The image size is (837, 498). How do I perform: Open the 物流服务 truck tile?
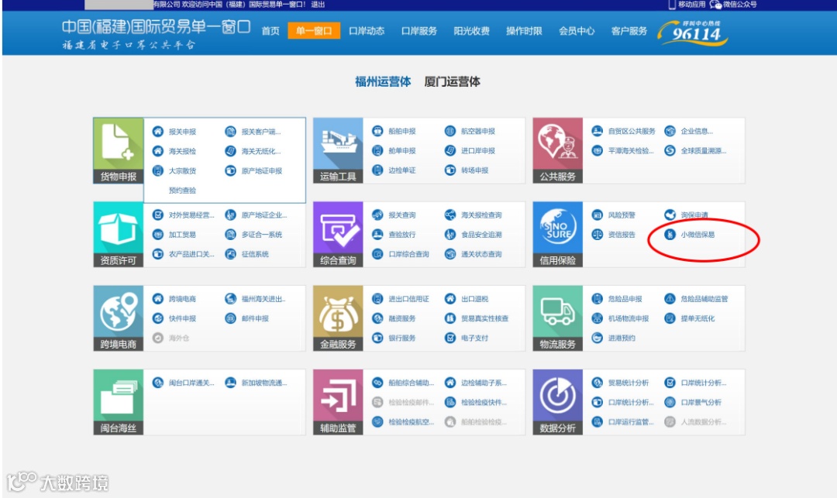pos(558,318)
